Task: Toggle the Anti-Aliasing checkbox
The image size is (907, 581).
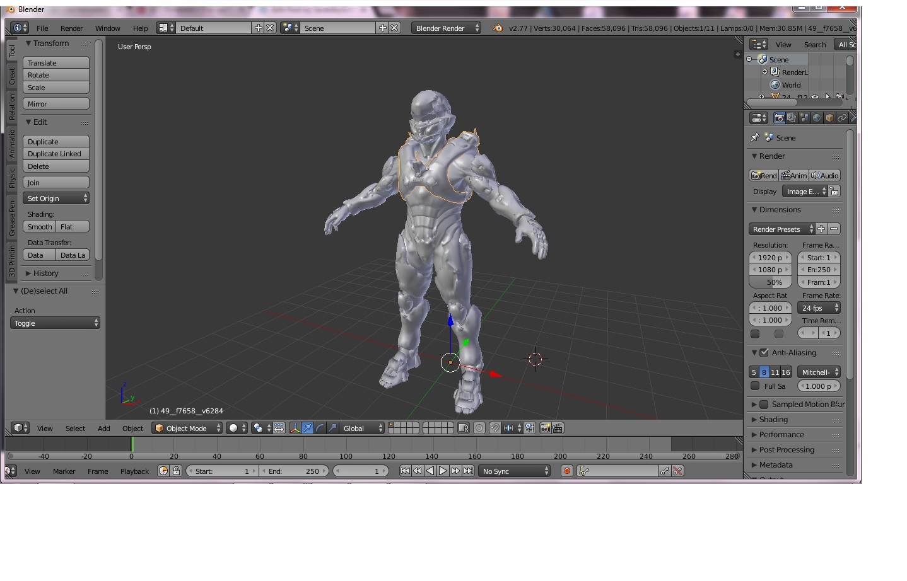Action: (x=764, y=352)
